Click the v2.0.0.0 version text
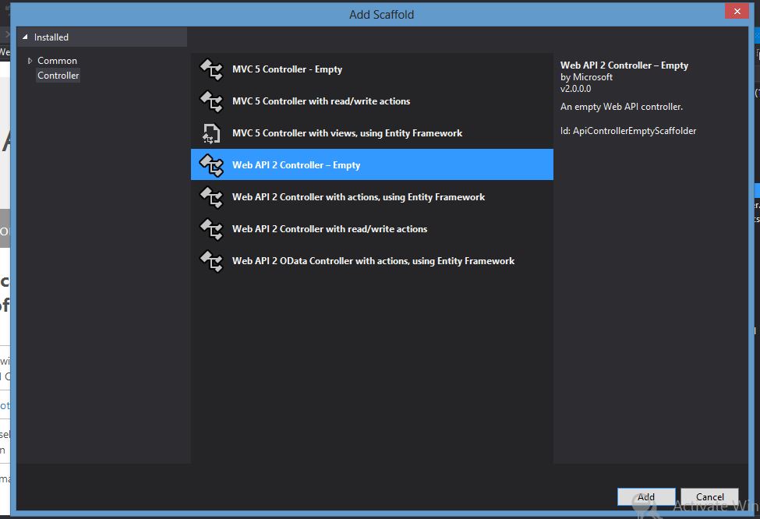The image size is (760, 519). tap(576, 89)
